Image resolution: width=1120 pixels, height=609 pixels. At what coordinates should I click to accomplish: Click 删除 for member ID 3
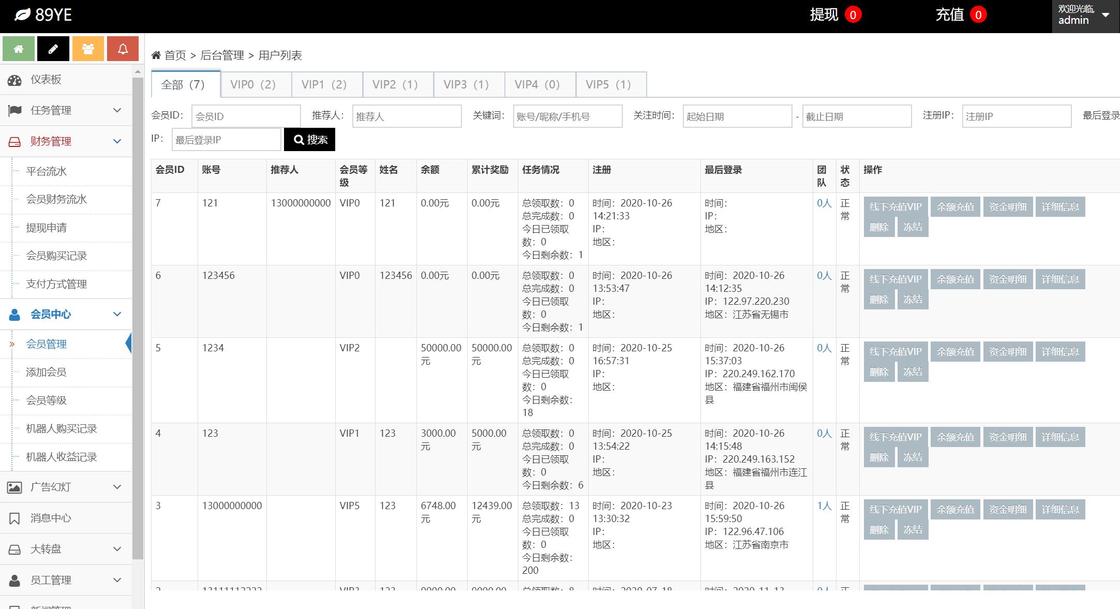tap(879, 529)
